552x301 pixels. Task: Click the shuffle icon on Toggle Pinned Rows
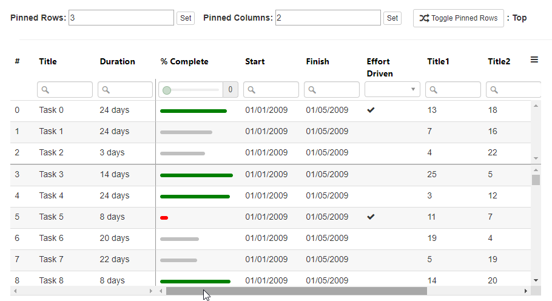(424, 18)
